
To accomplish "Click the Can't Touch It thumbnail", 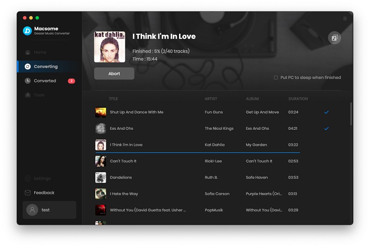I will click(100, 161).
